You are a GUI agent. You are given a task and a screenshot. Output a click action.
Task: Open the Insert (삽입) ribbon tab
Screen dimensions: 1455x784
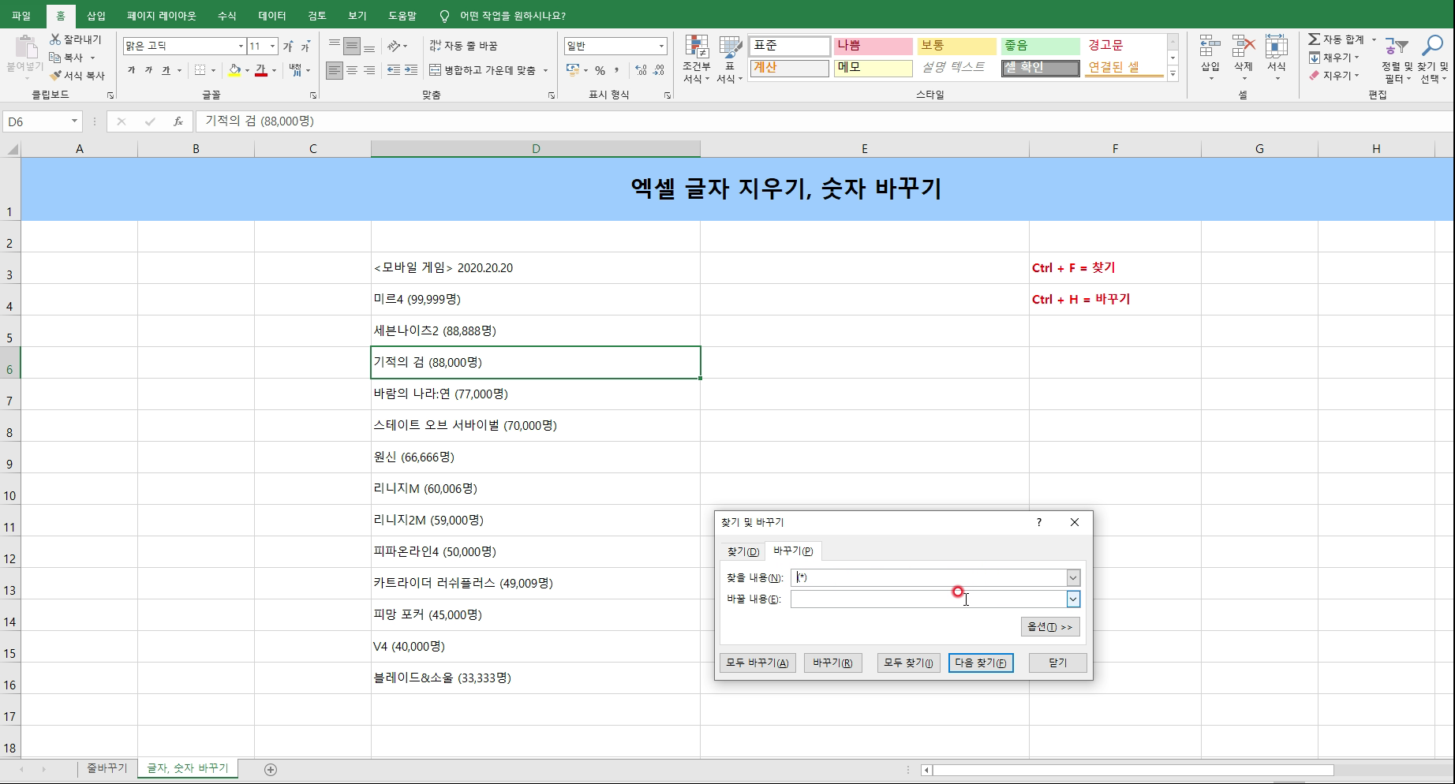tap(95, 16)
